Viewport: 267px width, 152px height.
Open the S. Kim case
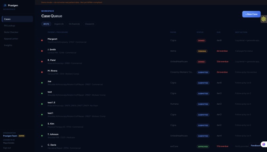pos(151,125)
